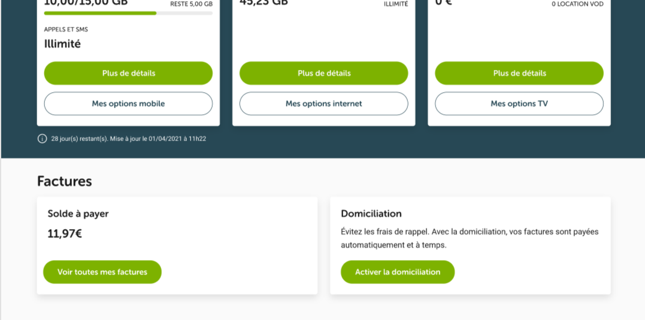Click the Solde à payer heading

tap(78, 214)
